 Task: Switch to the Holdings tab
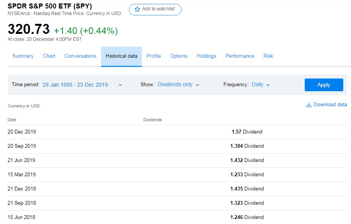(206, 56)
